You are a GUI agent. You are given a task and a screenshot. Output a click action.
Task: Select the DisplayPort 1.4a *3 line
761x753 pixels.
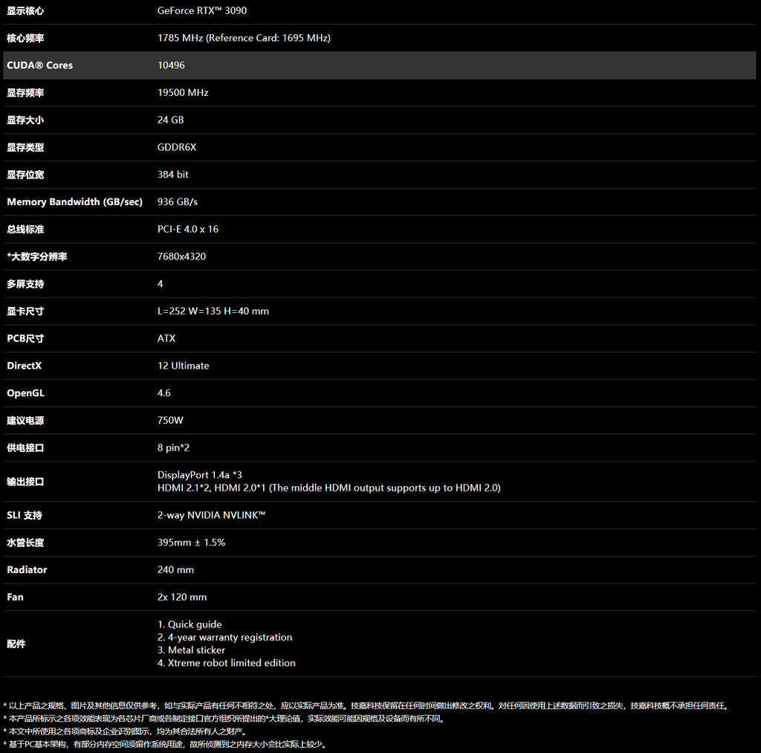(x=199, y=475)
